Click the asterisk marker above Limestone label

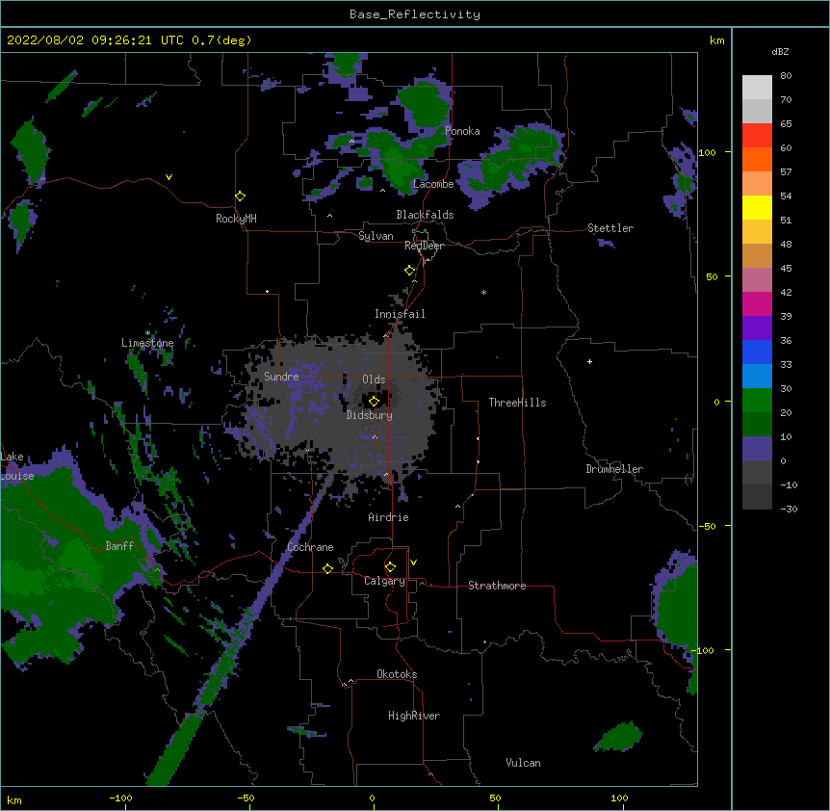point(147,333)
